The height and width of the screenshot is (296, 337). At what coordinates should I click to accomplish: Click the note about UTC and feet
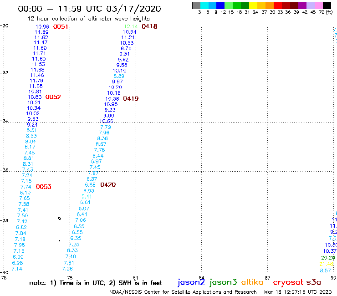[96, 283]
